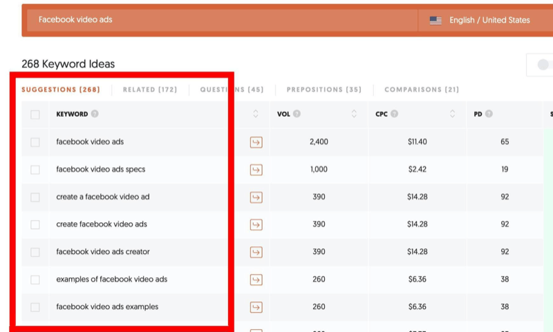Click help icon next to VOL header
This screenshot has width=553, height=332.
(x=297, y=114)
